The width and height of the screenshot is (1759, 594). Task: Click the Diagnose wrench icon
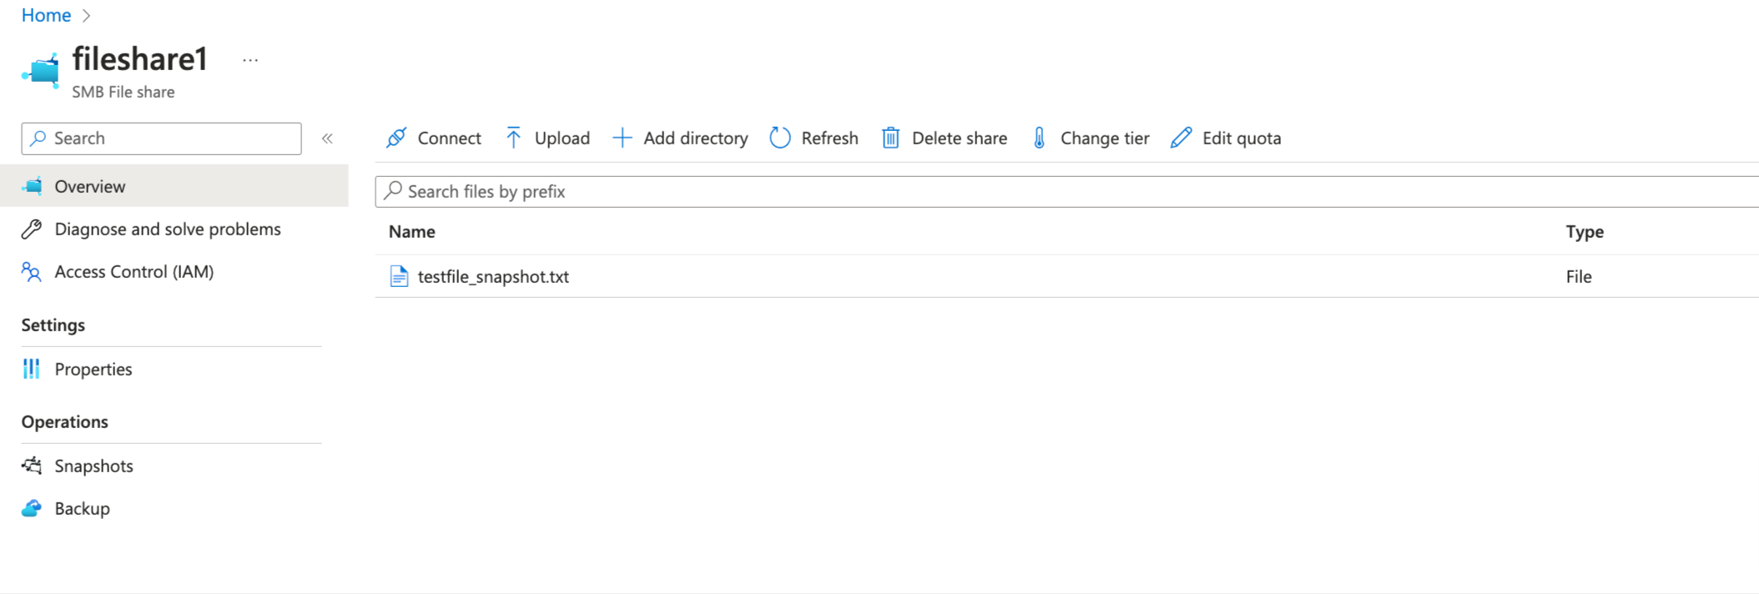coord(32,229)
